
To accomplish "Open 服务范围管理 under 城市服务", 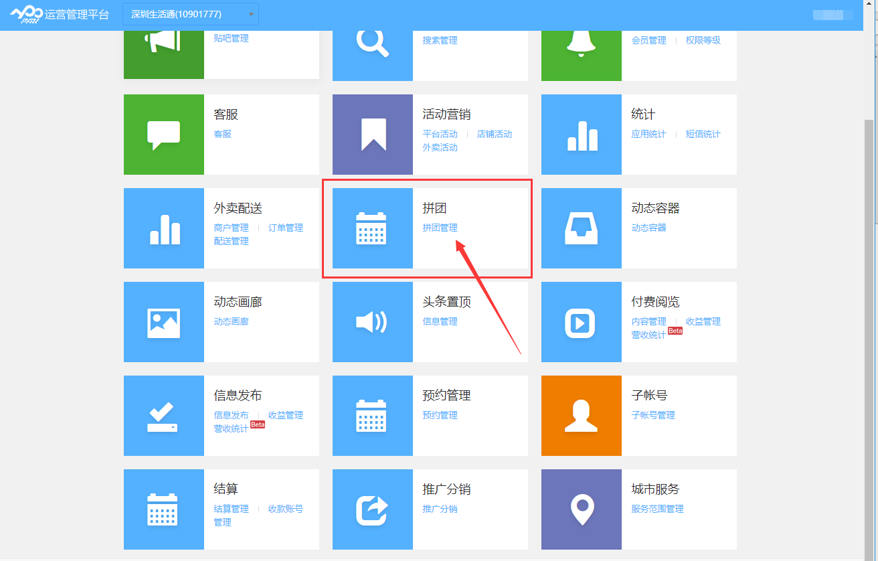I will 657,509.
